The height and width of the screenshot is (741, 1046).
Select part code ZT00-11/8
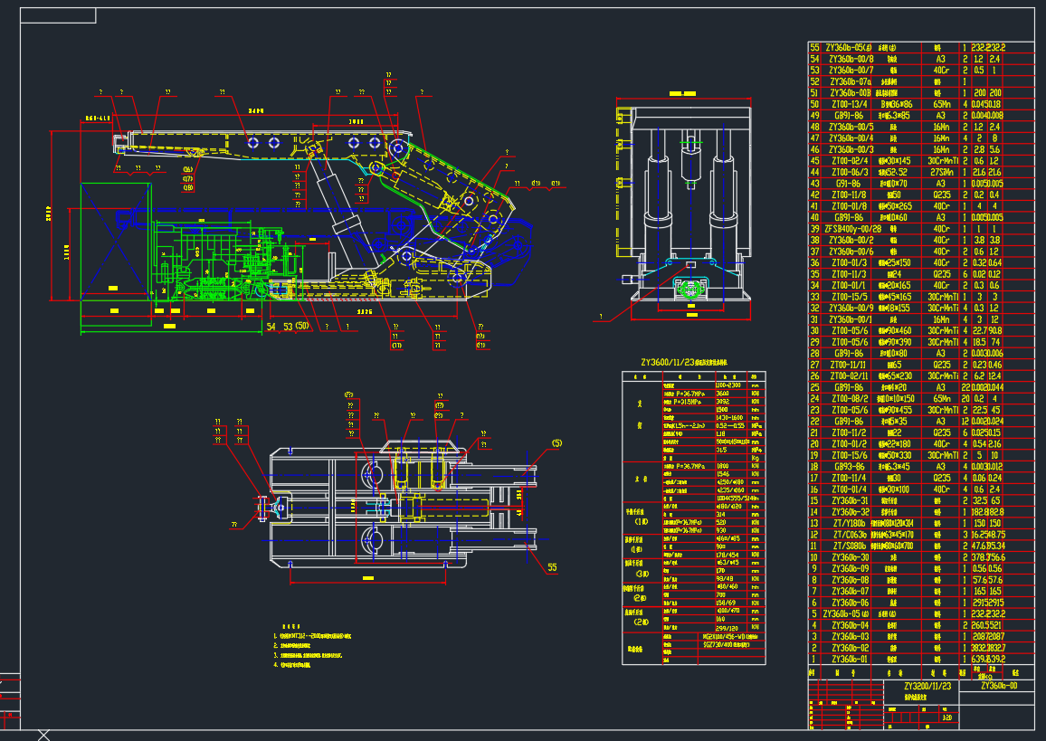click(x=850, y=195)
